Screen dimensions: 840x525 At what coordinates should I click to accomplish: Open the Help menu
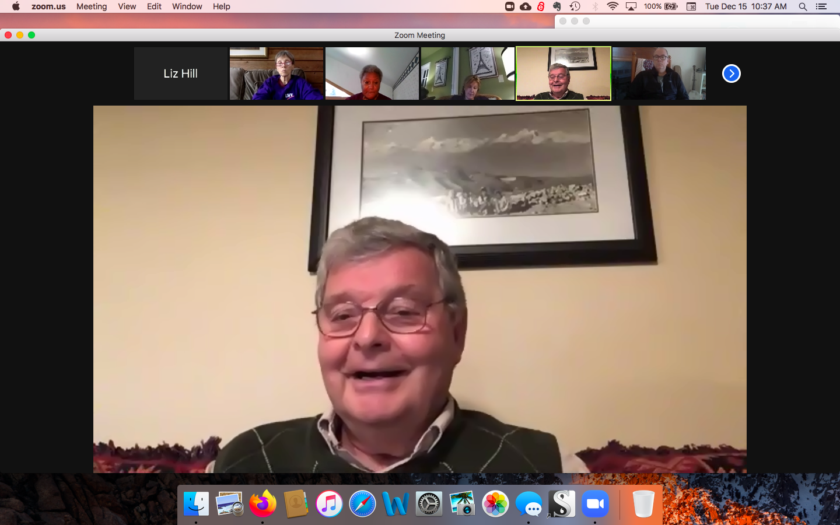coord(222,6)
